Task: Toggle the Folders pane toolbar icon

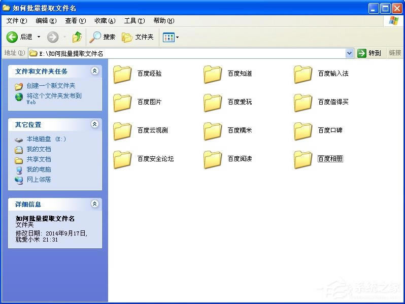Action: [127, 38]
